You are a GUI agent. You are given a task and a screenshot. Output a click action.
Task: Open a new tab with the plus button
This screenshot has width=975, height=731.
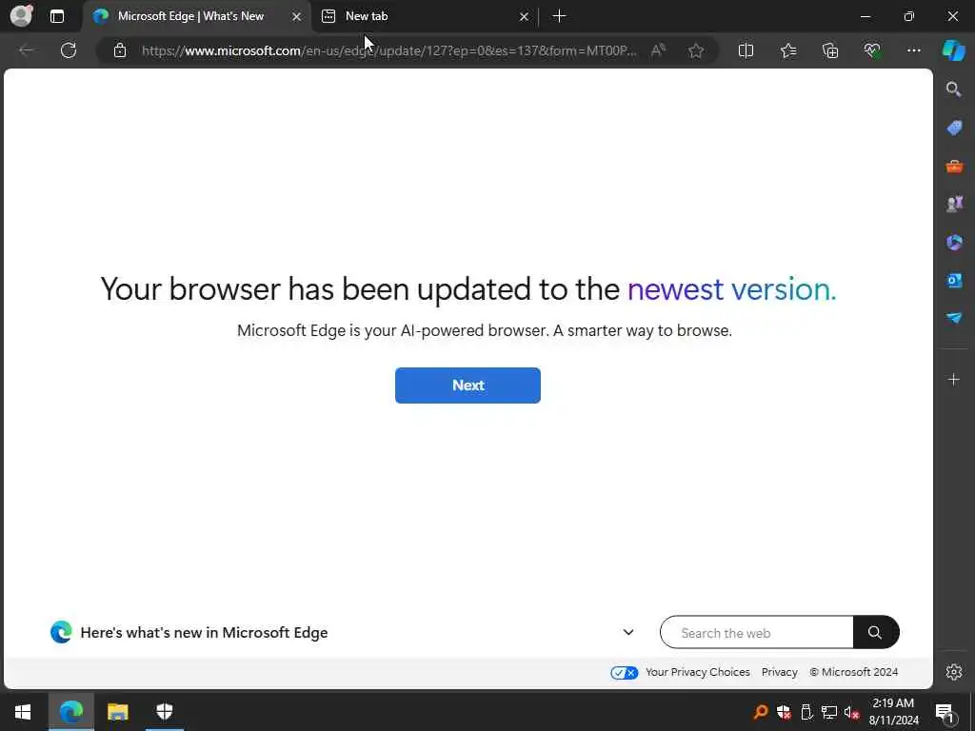[559, 16]
